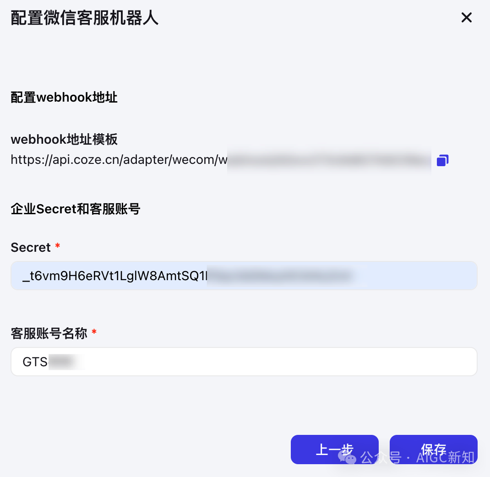Focus the 客服账号名称 input field
The width and height of the screenshot is (490, 477).
pyautogui.click(x=244, y=362)
